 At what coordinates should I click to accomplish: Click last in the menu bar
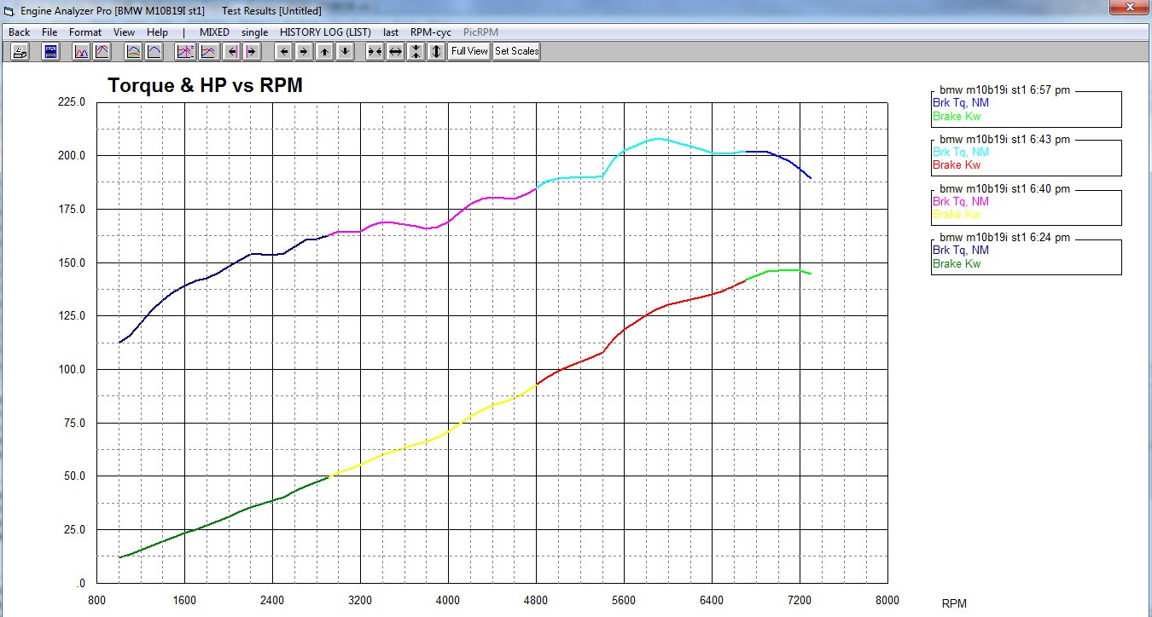(391, 32)
